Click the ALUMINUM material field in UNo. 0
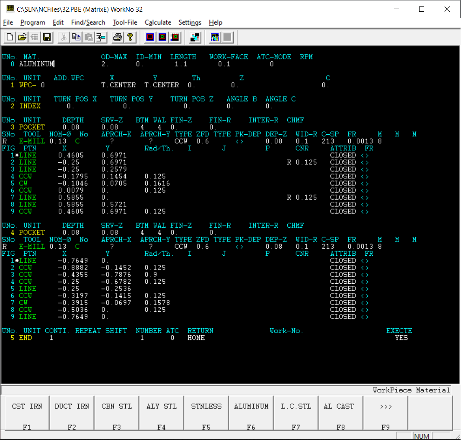 [x=37, y=64]
